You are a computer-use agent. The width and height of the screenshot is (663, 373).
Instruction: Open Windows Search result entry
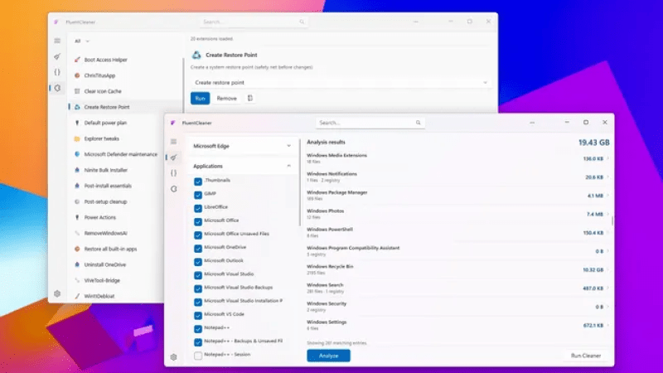pyautogui.click(x=458, y=288)
